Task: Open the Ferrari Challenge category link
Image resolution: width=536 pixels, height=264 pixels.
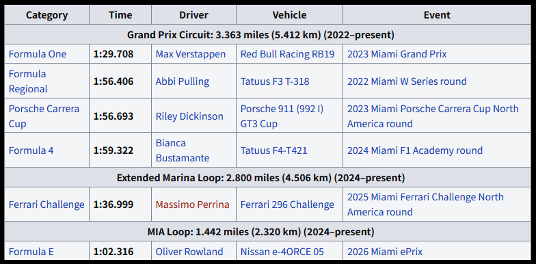Action: click(x=46, y=204)
